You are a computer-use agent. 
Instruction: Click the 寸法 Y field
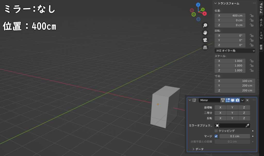click(x=235, y=86)
